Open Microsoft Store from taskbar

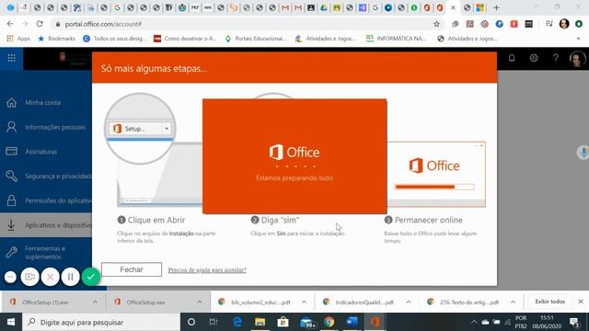[x=283, y=322]
